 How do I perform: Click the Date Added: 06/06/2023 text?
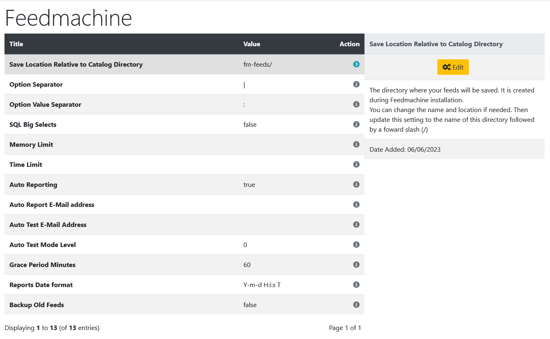[405, 150]
